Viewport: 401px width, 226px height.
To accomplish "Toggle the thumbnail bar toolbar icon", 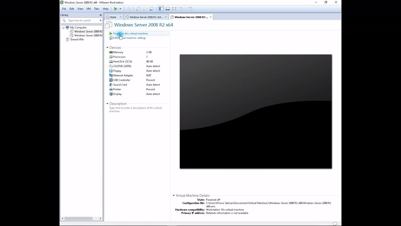I will click(x=168, y=9).
